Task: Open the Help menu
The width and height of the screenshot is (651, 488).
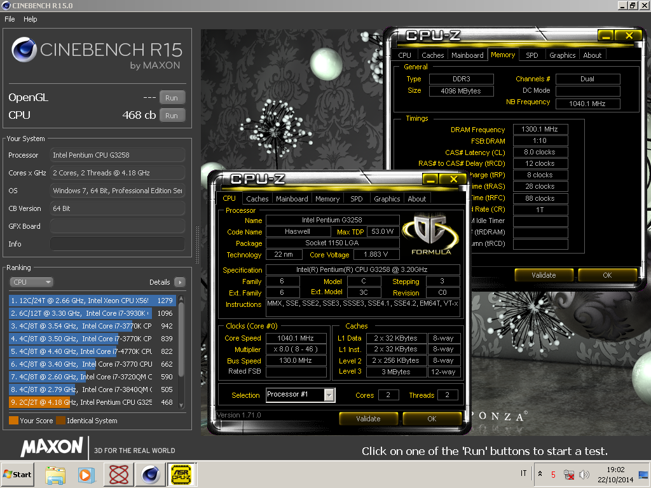Action: pyautogui.click(x=31, y=19)
